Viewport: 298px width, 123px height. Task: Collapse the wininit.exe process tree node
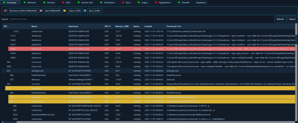(3, 88)
